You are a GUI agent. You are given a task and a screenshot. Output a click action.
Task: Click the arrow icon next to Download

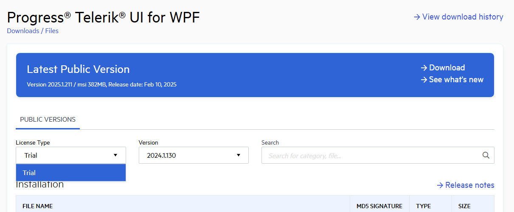424,68
